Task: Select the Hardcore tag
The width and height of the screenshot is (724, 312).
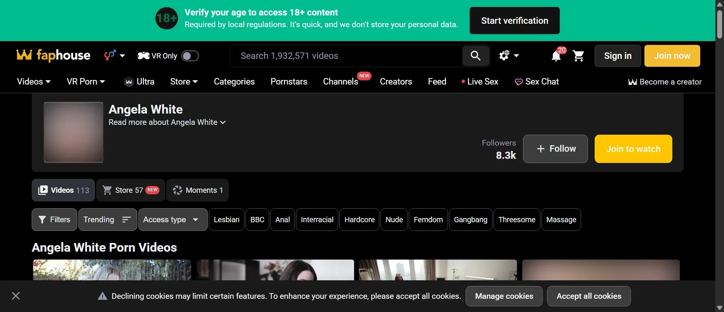Action: tap(359, 220)
